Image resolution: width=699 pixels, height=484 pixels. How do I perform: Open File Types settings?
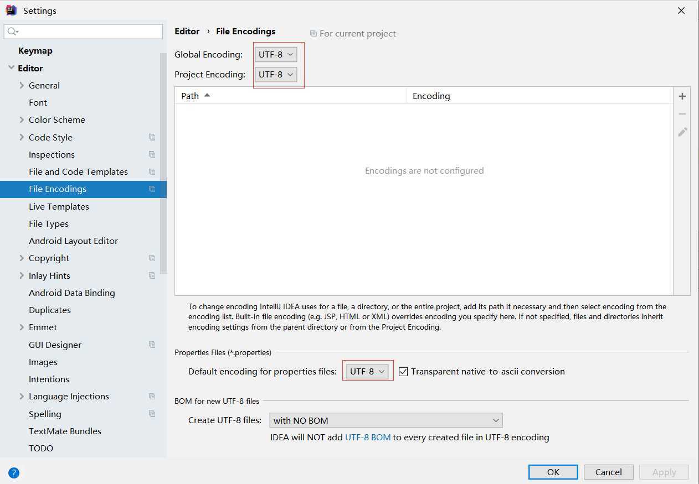click(x=49, y=223)
